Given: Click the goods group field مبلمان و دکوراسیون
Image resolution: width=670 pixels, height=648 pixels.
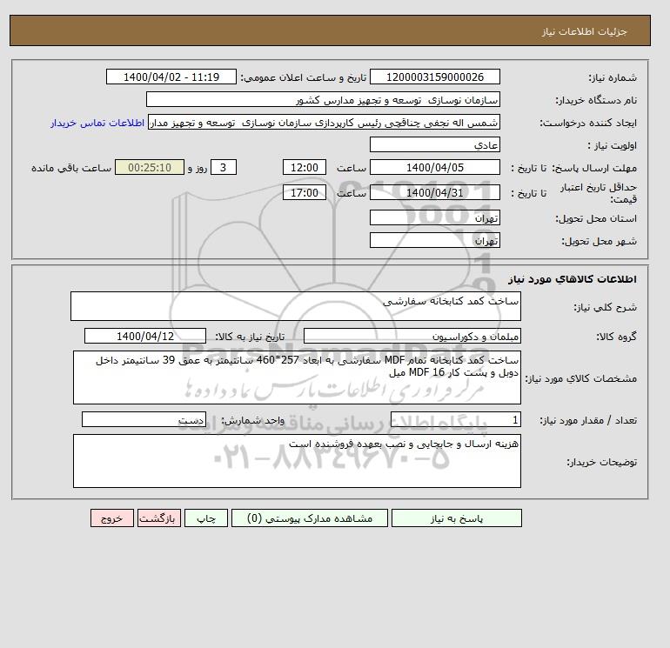Looking at the screenshot, I should (412, 336).
